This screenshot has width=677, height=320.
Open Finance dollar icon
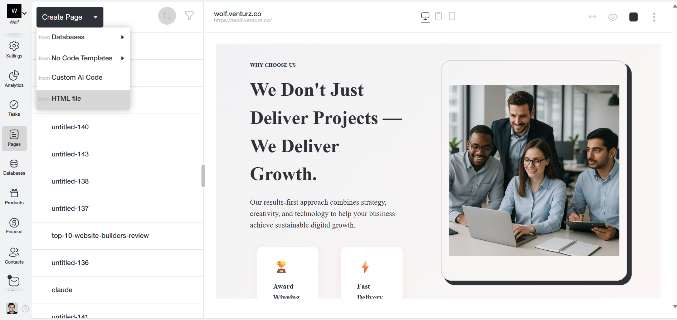tap(14, 226)
